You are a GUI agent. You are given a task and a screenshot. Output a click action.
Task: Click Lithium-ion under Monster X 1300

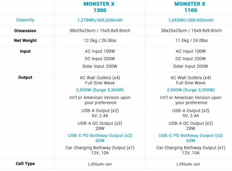tap(100, 164)
